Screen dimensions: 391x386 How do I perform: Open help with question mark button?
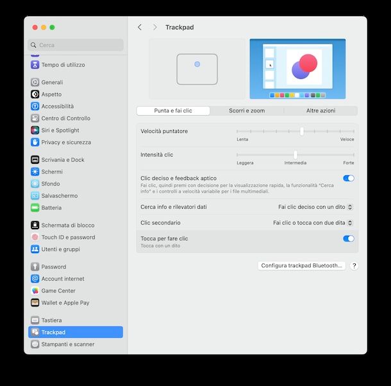click(x=354, y=266)
